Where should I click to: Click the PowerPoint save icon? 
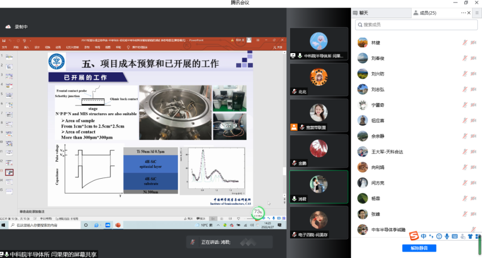(4, 40)
